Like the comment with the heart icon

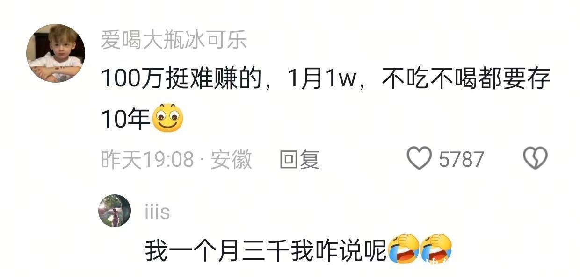[x=419, y=158]
